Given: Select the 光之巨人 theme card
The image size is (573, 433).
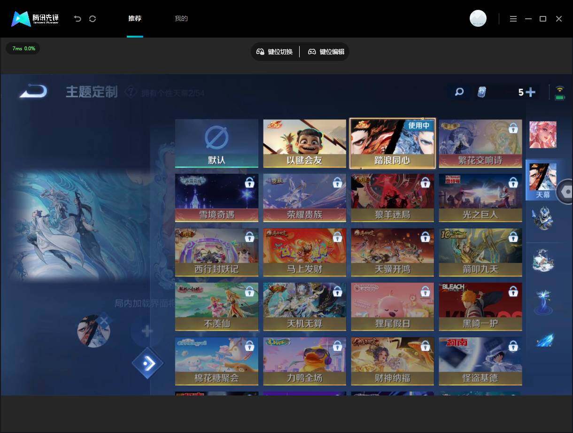Looking at the screenshot, I should click(x=480, y=198).
